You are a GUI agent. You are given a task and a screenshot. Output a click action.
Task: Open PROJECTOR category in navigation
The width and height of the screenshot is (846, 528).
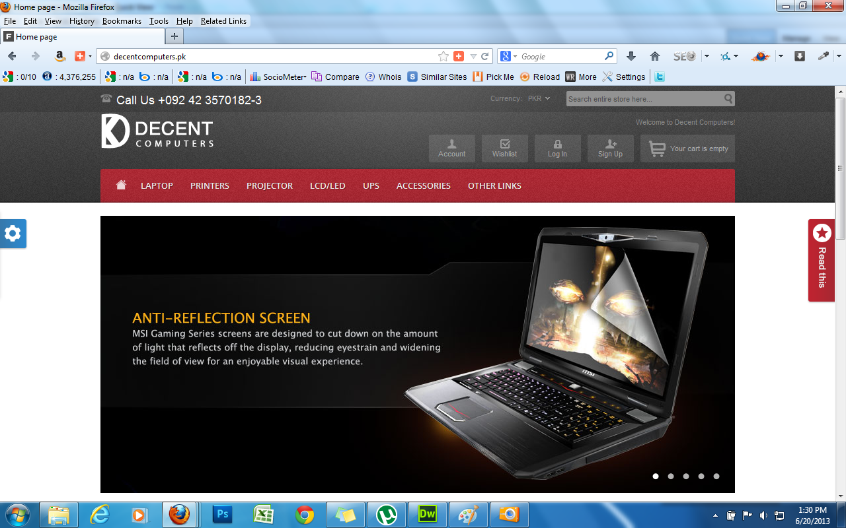pyautogui.click(x=270, y=185)
